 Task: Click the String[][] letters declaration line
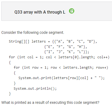(53, 42)
